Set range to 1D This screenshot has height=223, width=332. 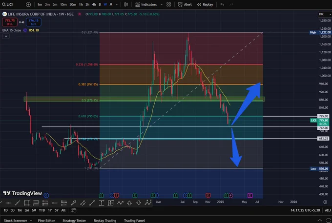pyautogui.click(x=6, y=210)
